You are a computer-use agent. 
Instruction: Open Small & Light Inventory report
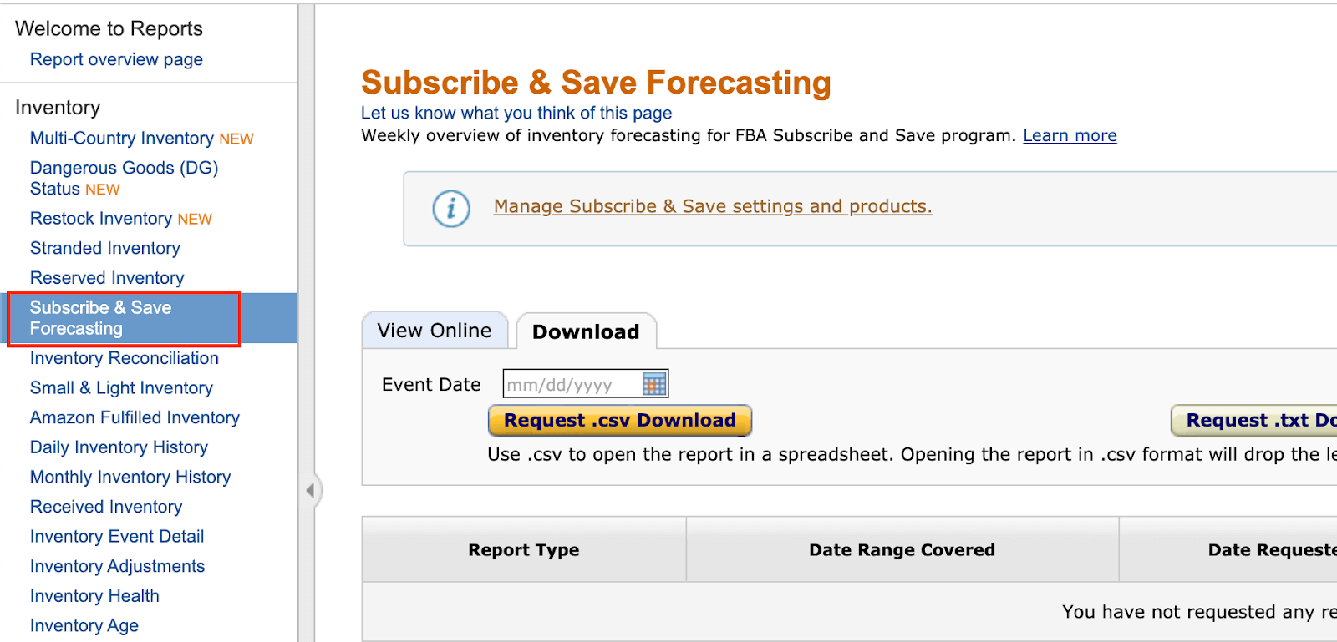coord(121,388)
